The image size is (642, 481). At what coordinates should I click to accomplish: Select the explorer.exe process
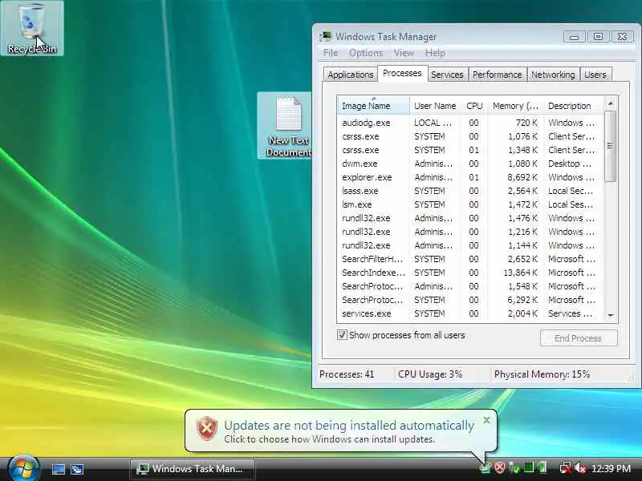(x=470, y=177)
